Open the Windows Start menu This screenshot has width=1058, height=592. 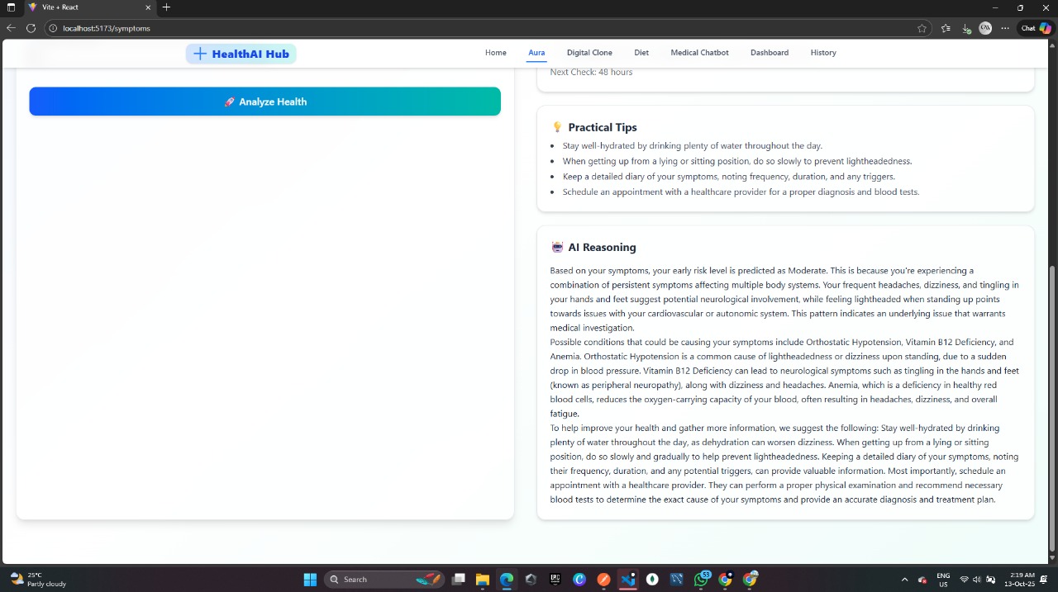tap(310, 580)
